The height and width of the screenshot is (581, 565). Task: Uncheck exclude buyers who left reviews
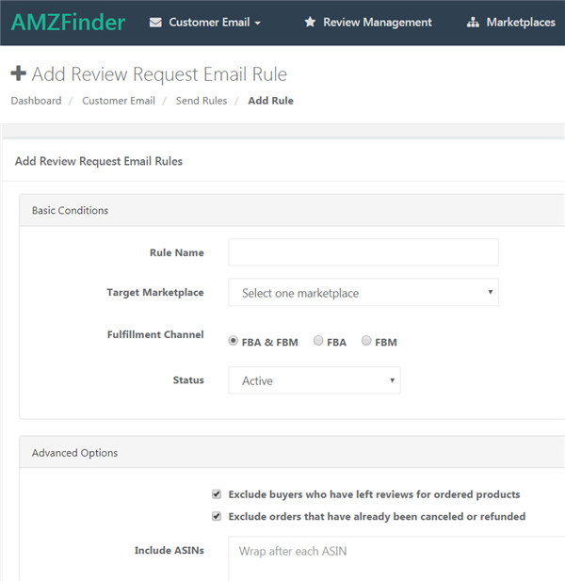218,493
